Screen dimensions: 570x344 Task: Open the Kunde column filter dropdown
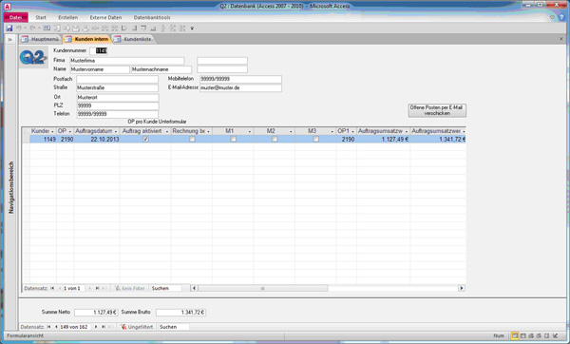52,131
